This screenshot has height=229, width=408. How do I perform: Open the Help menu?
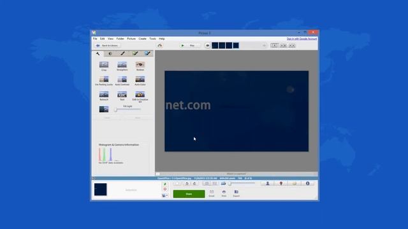tap(162, 39)
